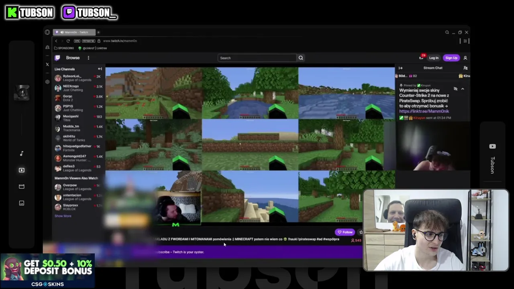Hide the pinned chat message

(x=455, y=89)
